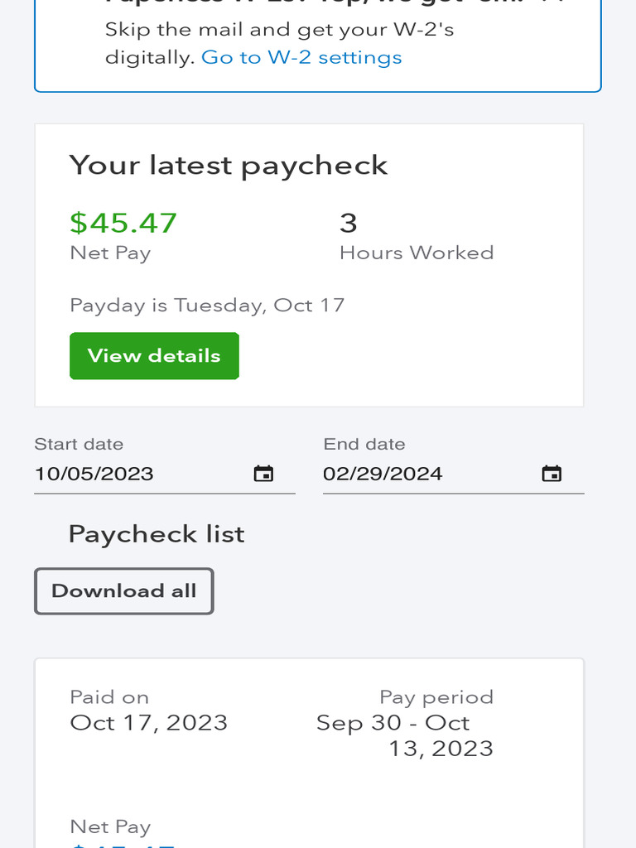This screenshot has width=636, height=848.
Task: Click the green $45.47 net pay amount
Action: tap(123, 223)
